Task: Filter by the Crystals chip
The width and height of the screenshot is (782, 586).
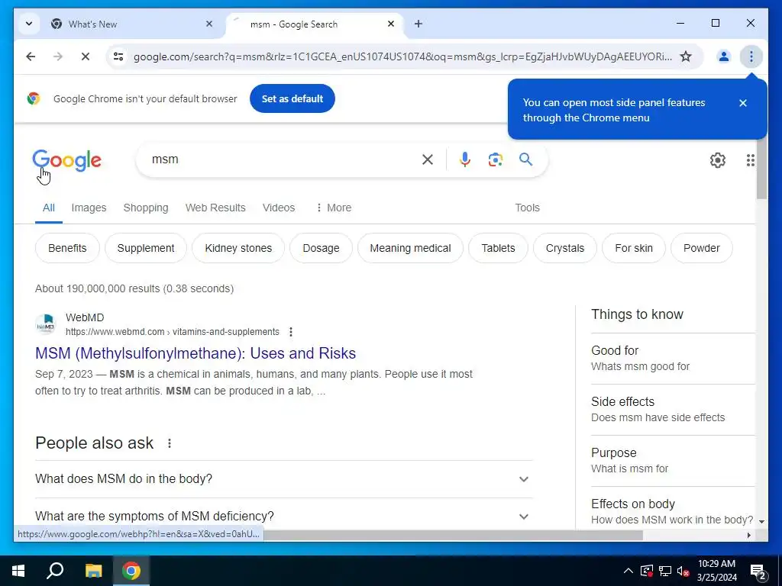Action: point(565,248)
